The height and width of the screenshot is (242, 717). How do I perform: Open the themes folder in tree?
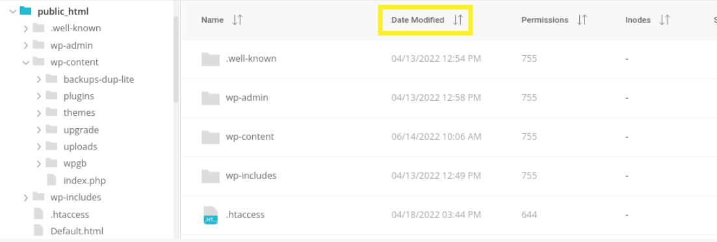(79, 113)
